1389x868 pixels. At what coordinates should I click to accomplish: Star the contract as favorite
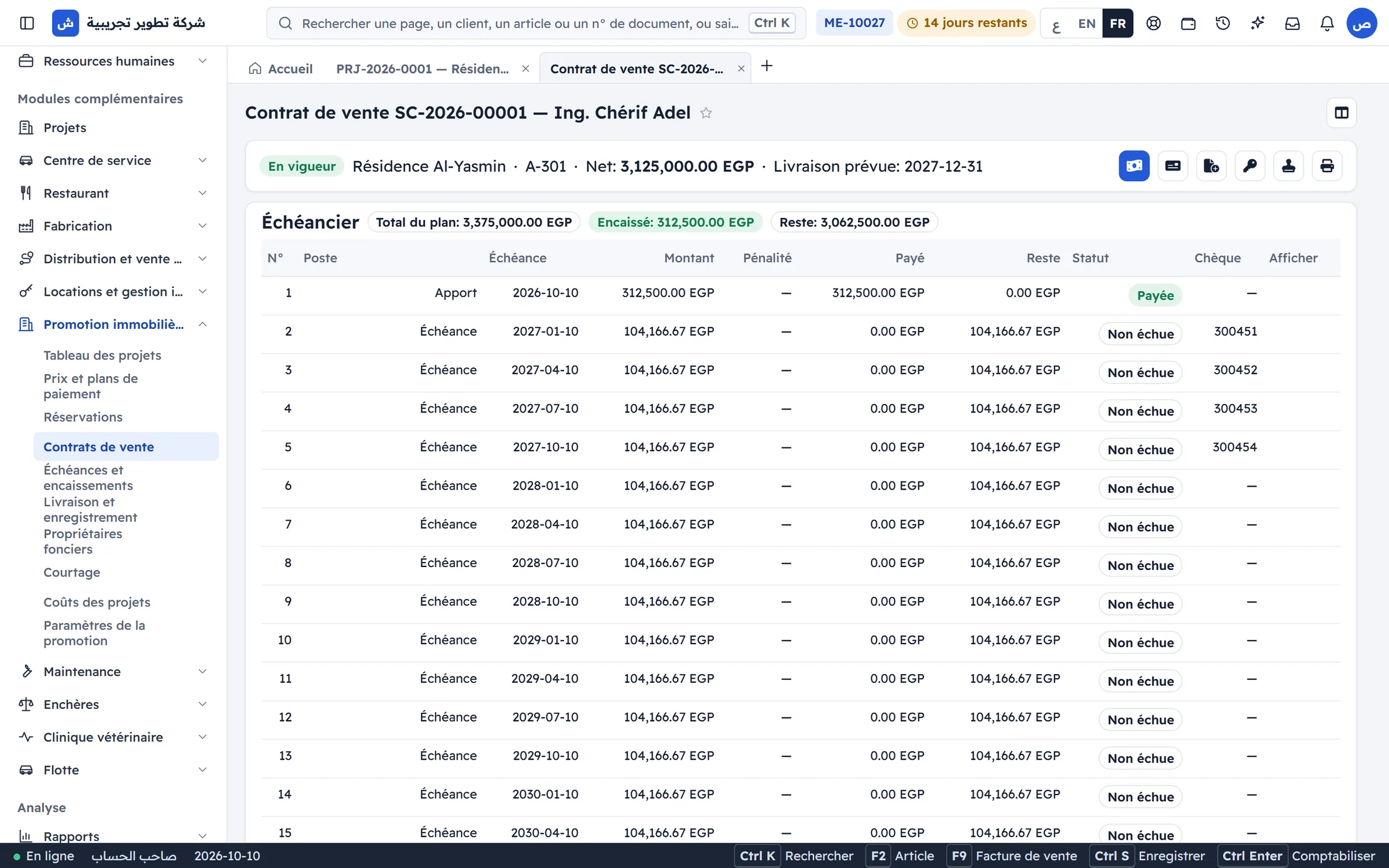point(706,113)
